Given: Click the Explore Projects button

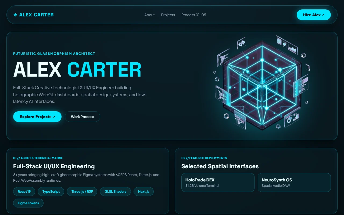Looking at the screenshot, I should (x=37, y=117).
